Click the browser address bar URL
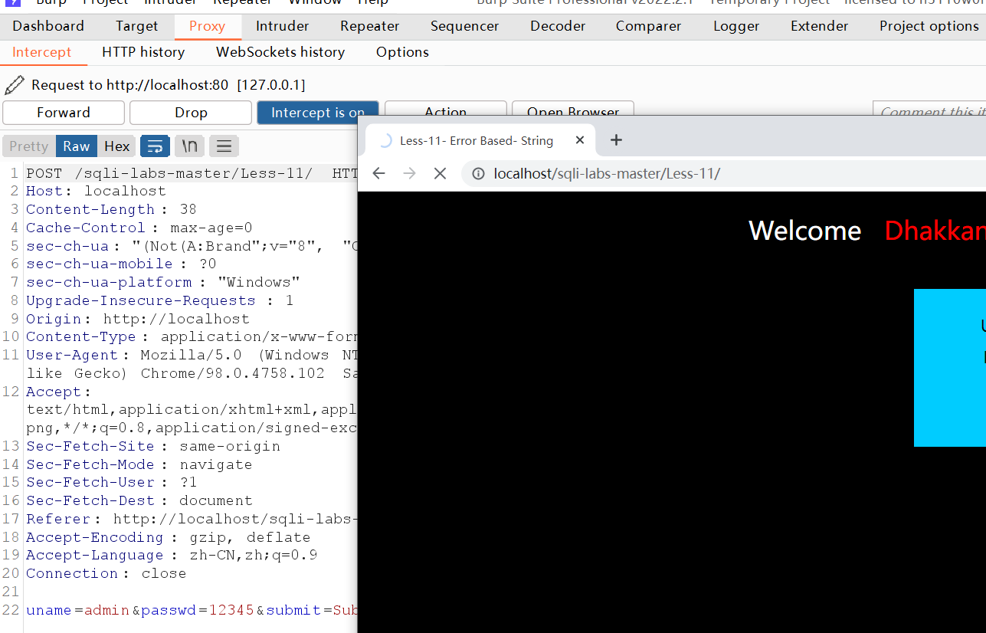This screenshot has width=986, height=633. coord(607,174)
